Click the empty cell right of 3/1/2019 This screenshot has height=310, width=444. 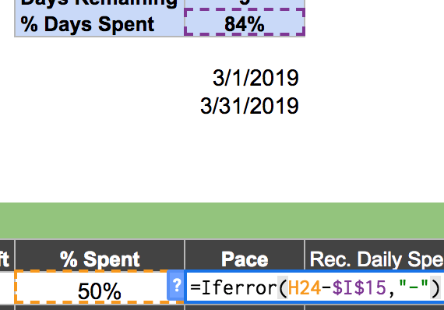(x=375, y=78)
